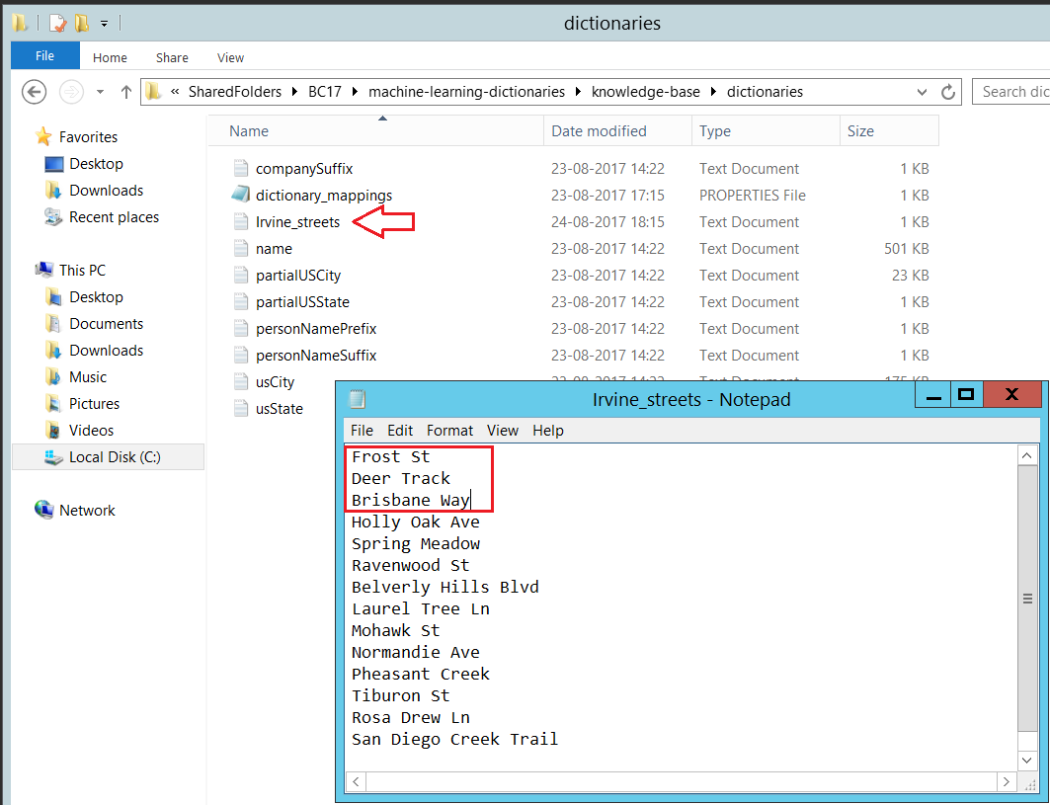Viewport: 1050px width, 805px height.
Task: Click the Forward navigation arrow in Explorer
Action: [72, 92]
